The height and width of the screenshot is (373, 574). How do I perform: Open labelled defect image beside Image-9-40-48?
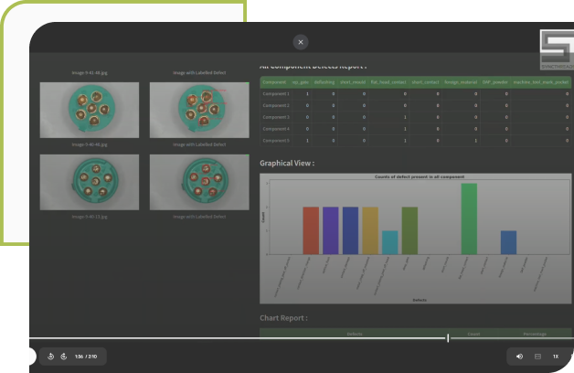pos(199,181)
